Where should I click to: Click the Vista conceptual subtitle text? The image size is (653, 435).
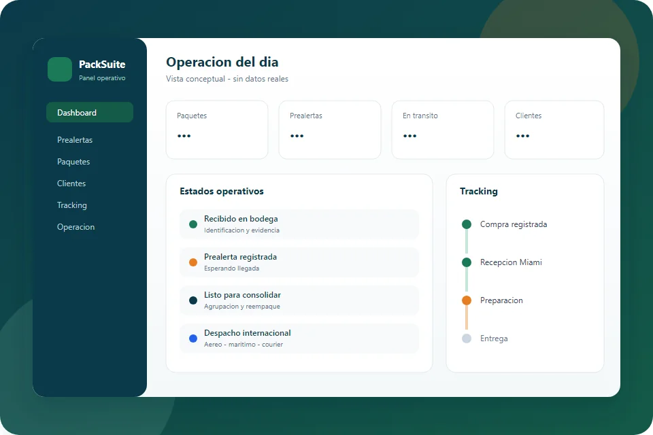tap(227, 79)
